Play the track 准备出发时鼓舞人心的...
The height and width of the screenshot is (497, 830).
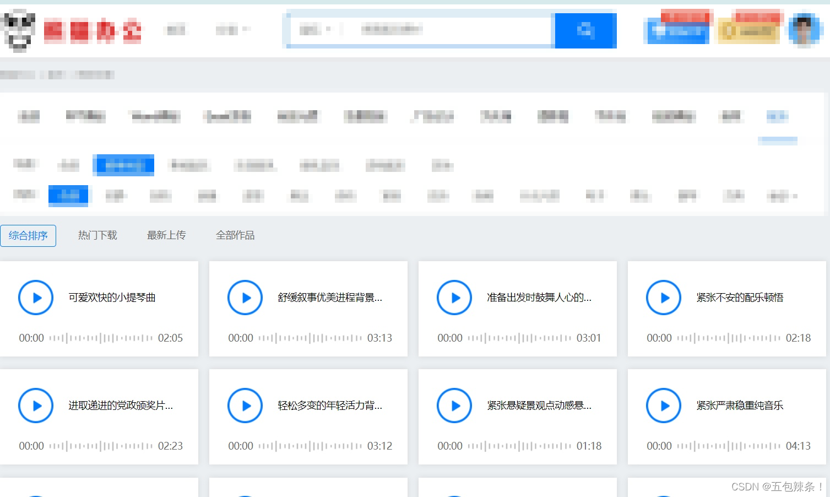pos(454,298)
